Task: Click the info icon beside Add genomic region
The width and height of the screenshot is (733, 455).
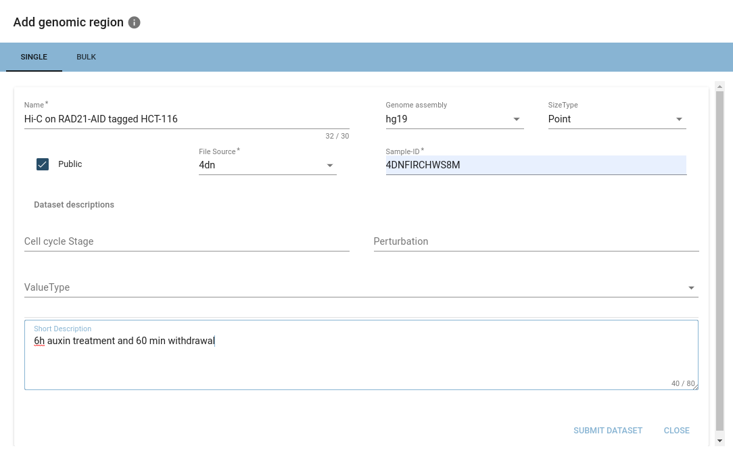Action: pyautogui.click(x=134, y=22)
